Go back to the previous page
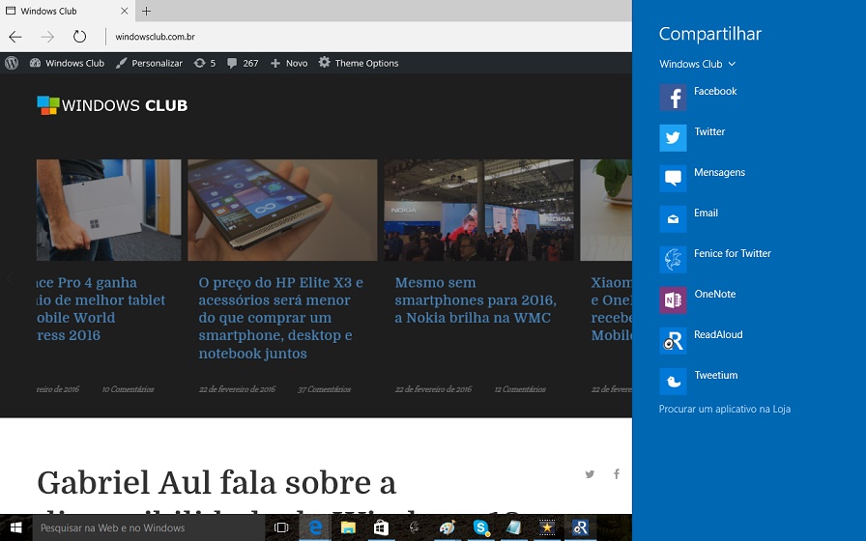Screen dimensions: 866x541 tap(15, 37)
